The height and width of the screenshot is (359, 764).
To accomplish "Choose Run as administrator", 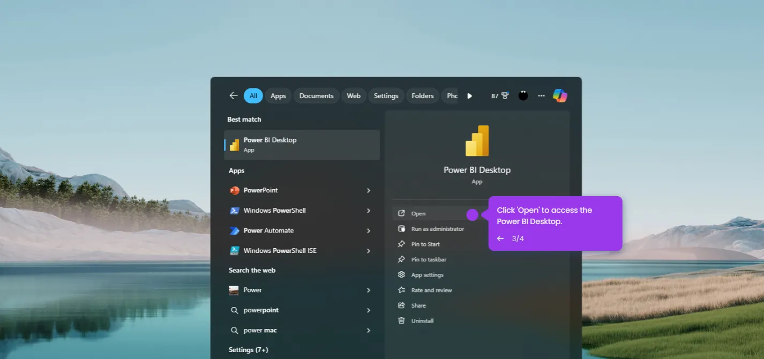I will click(x=437, y=229).
